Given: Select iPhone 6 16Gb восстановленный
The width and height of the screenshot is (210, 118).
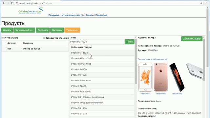Looking at the screenshot, I should click(x=102, y=103).
